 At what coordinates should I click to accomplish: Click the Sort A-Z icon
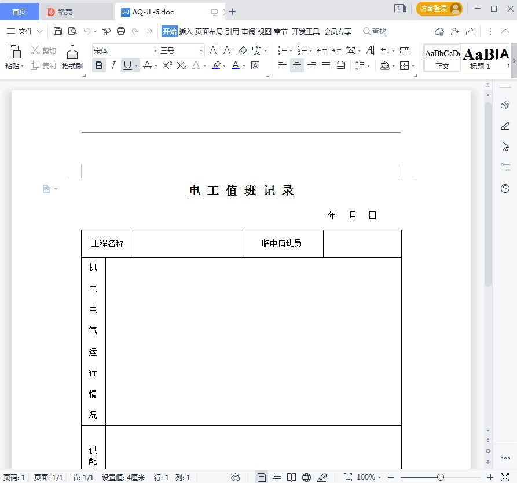point(371,50)
